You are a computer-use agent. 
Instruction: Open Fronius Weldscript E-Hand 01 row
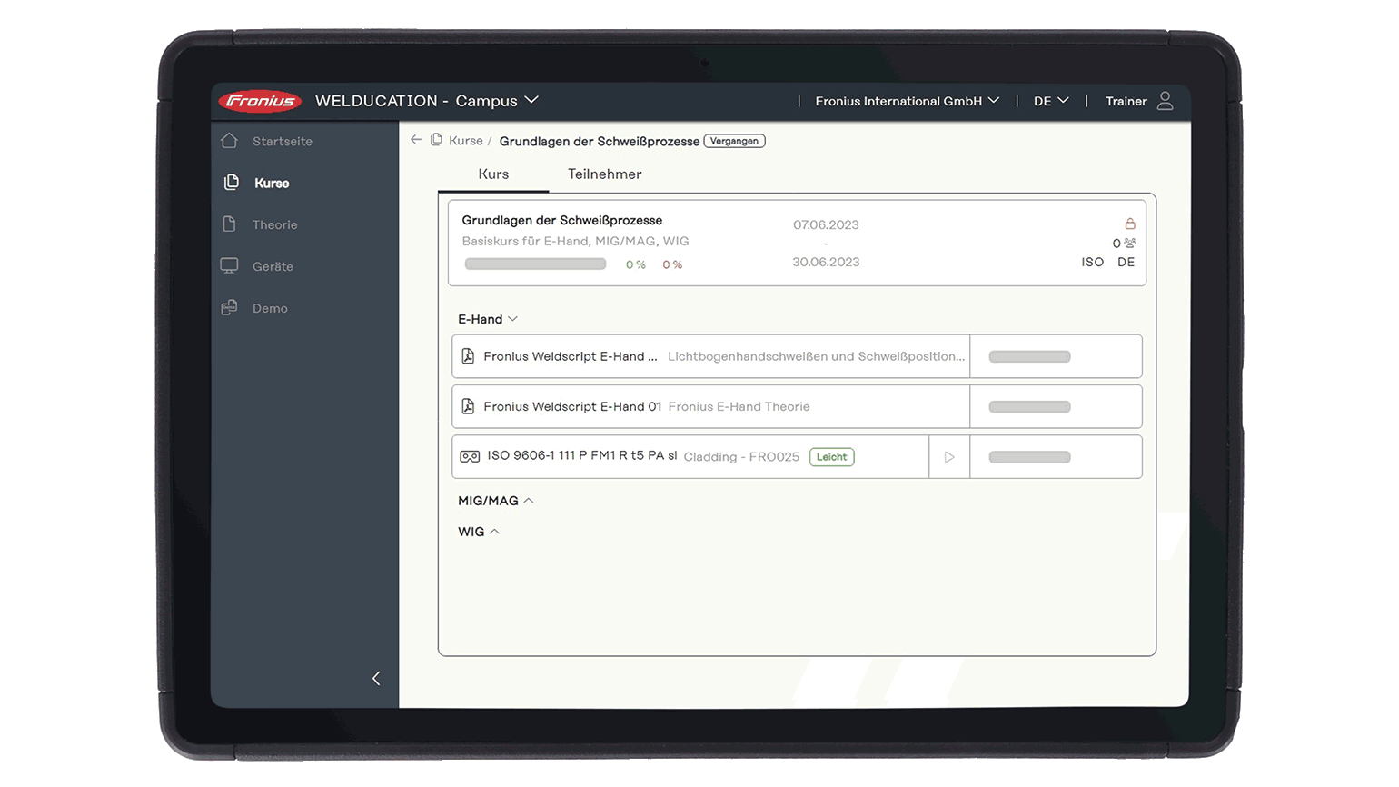(797, 406)
